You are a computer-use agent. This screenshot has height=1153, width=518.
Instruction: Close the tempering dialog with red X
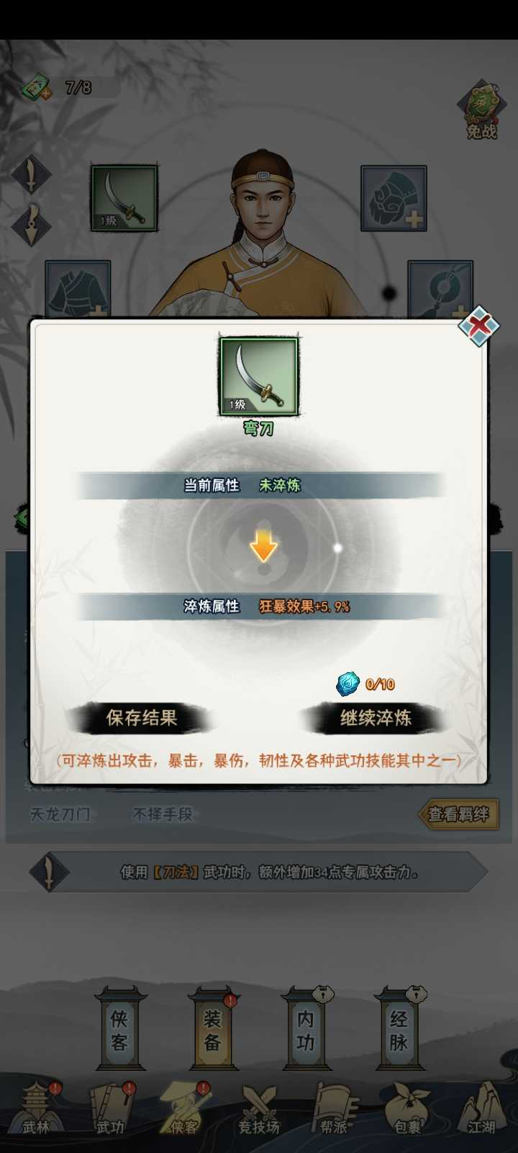(479, 326)
